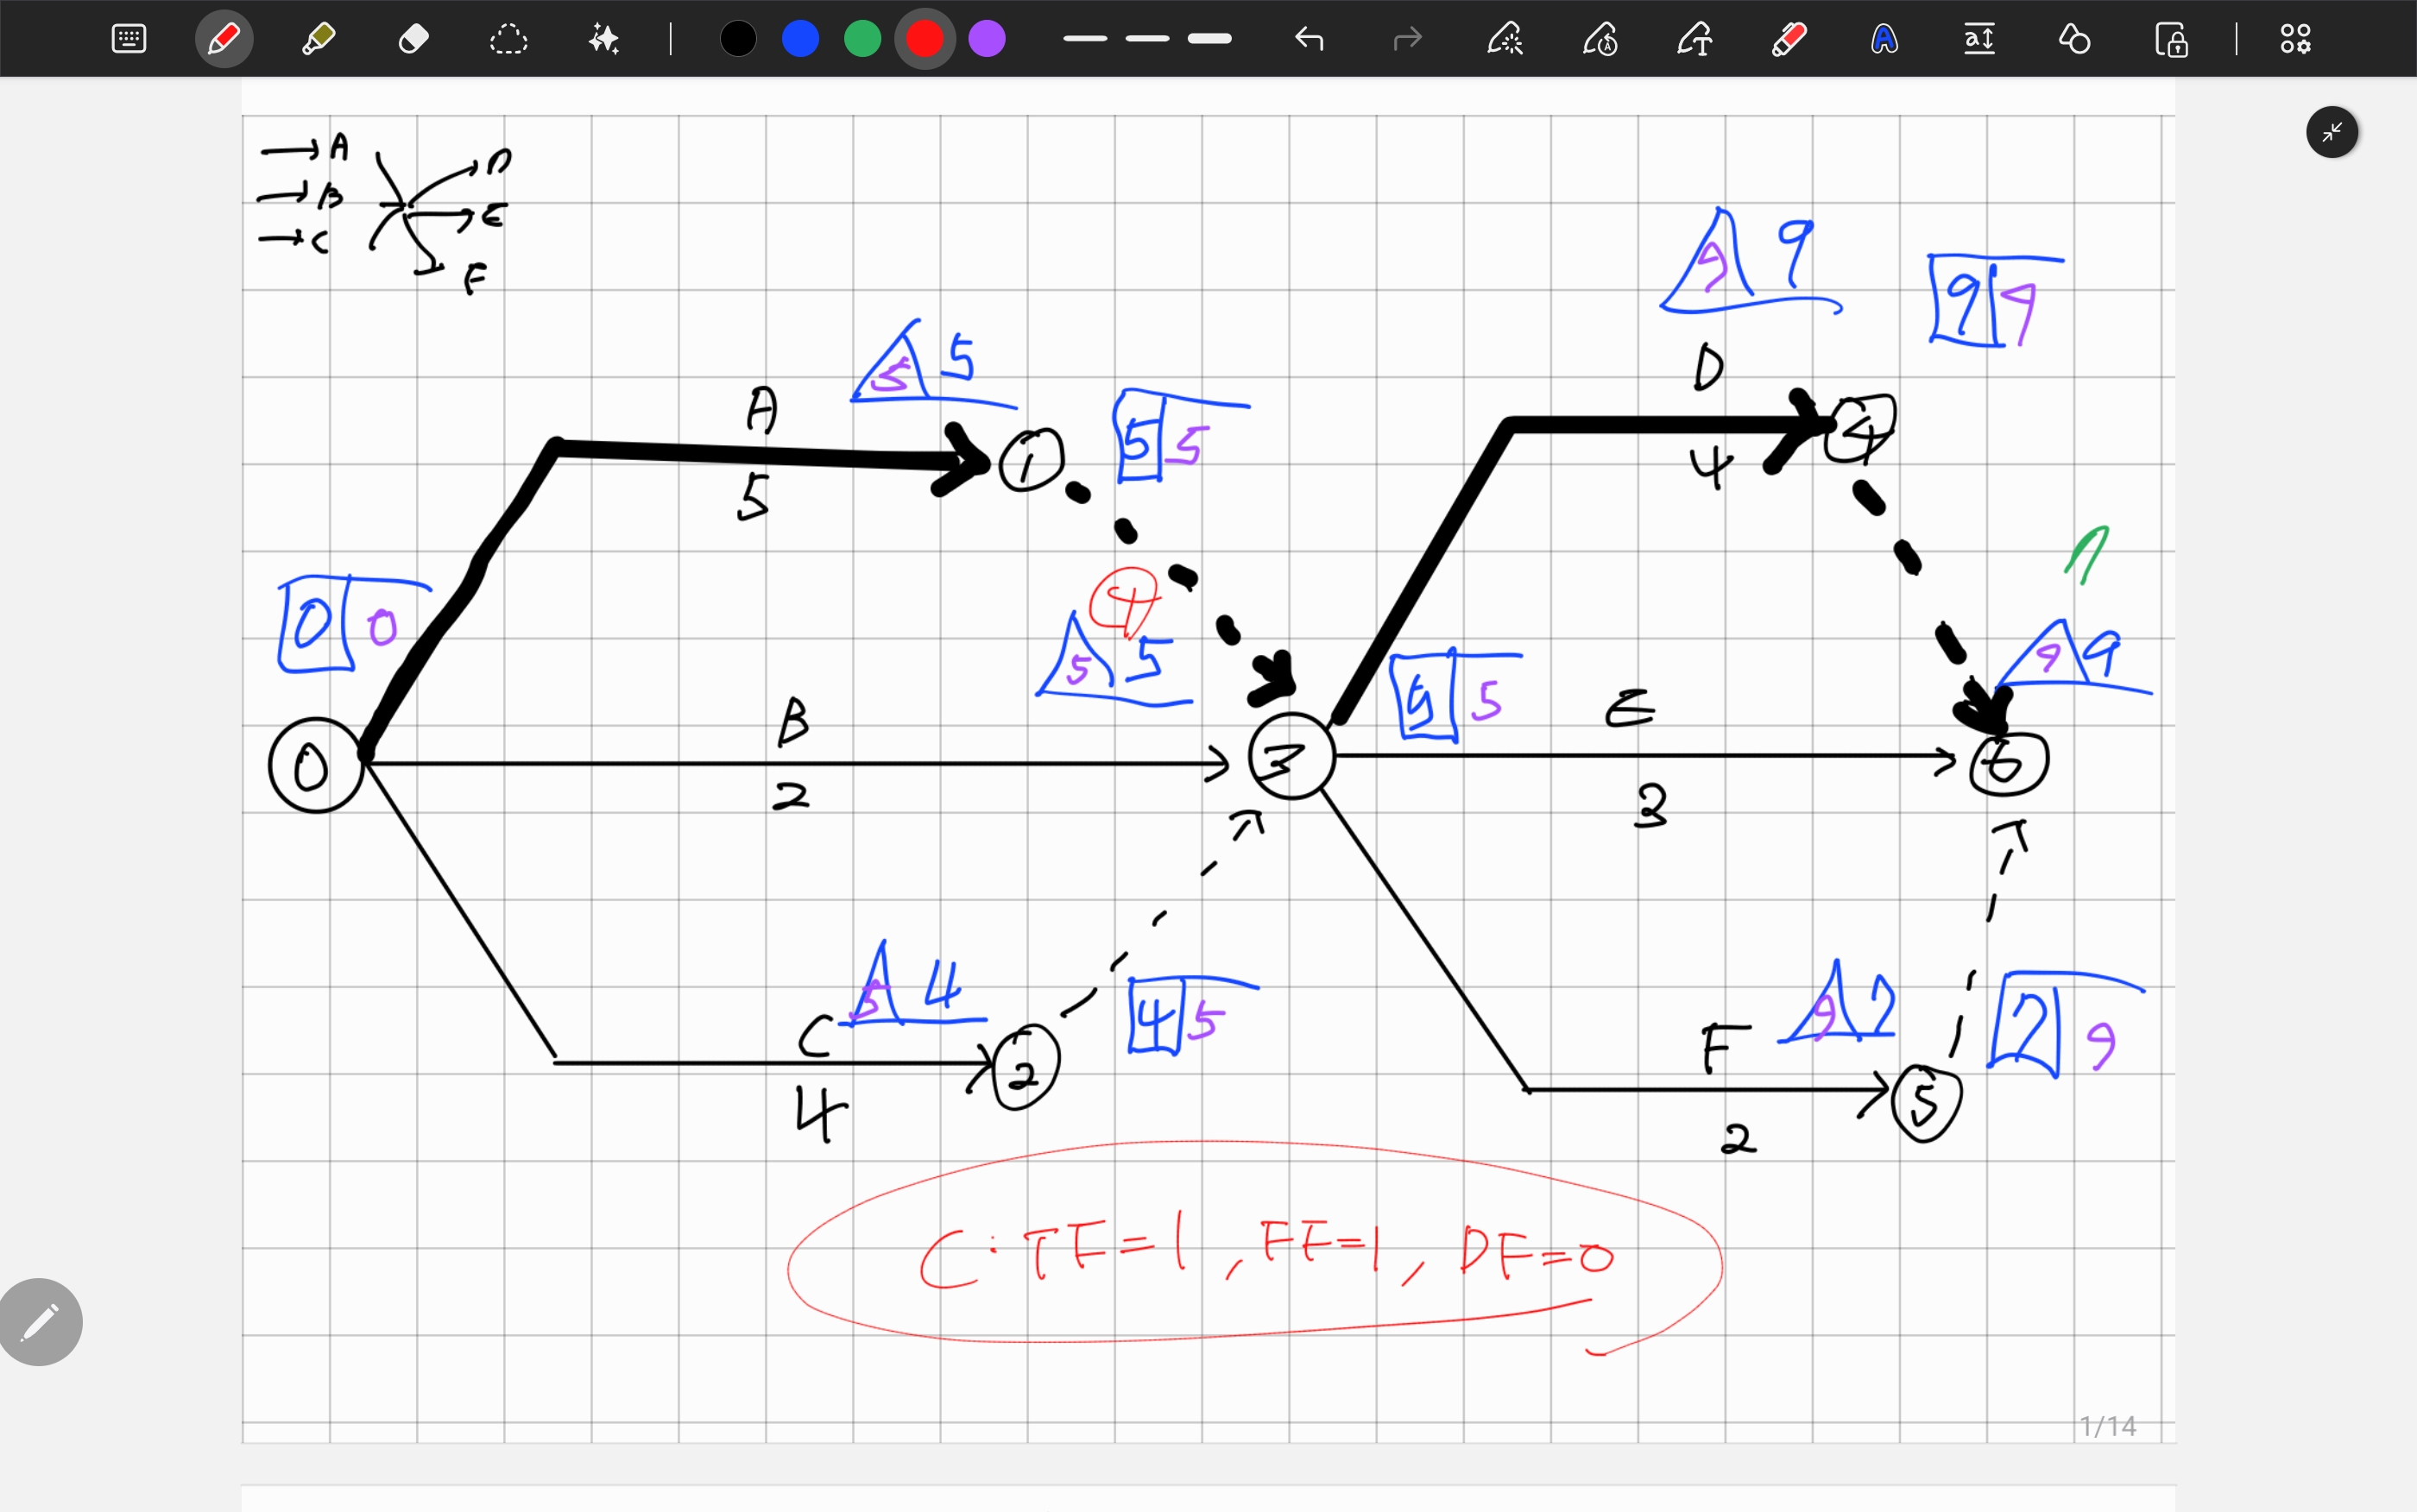Open handwriting-to-text conversion tool
Image resolution: width=2417 pixels, height=1512 pixels.
point(1694,39)
